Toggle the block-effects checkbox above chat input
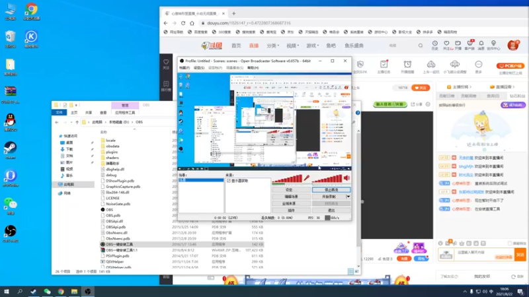529x297 pixels. (510, 243)
